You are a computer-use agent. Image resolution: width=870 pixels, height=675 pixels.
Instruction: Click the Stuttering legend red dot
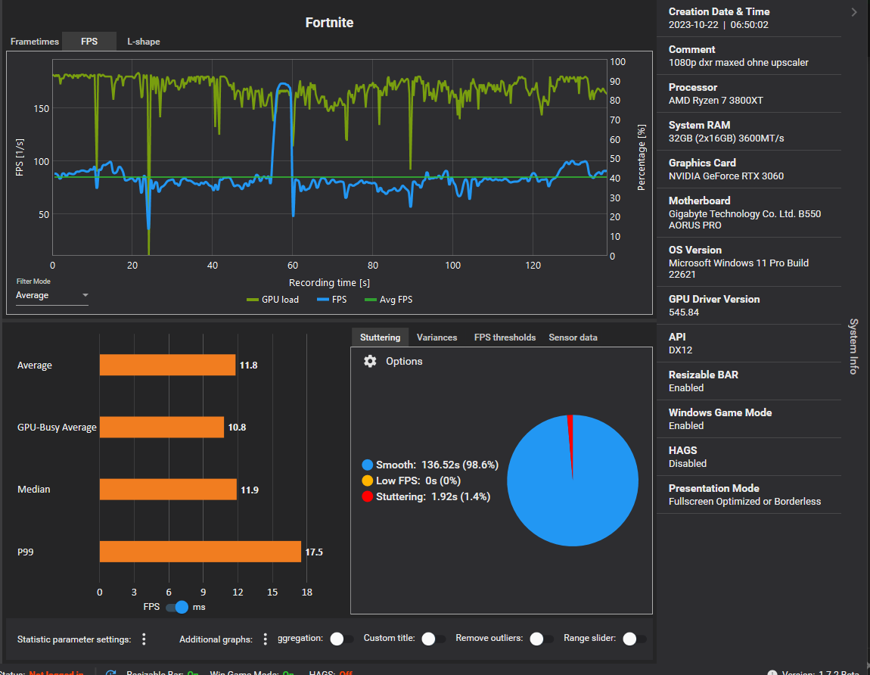[368, 496]
